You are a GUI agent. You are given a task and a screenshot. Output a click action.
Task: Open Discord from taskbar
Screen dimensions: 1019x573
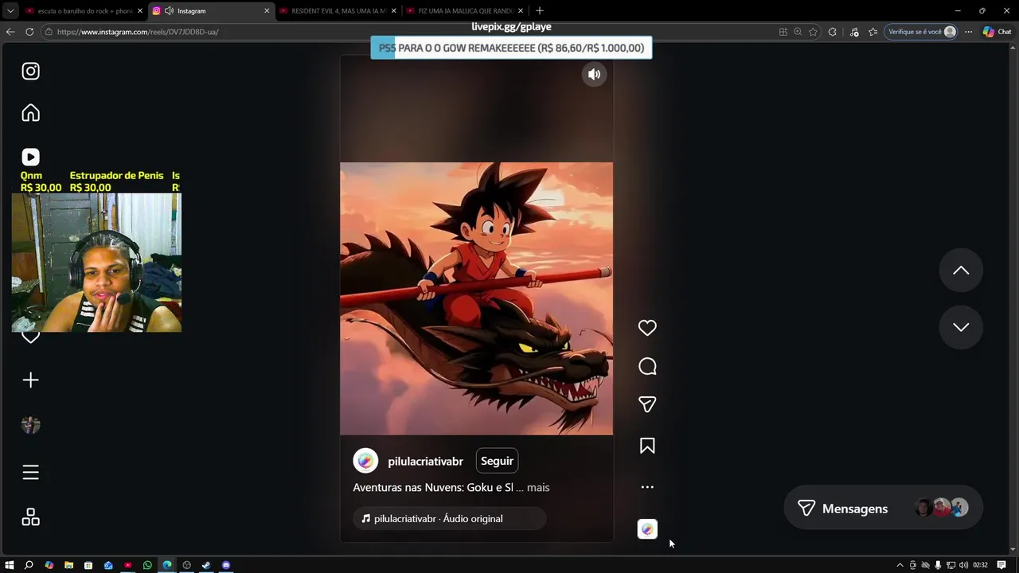[x=226, y=565]
